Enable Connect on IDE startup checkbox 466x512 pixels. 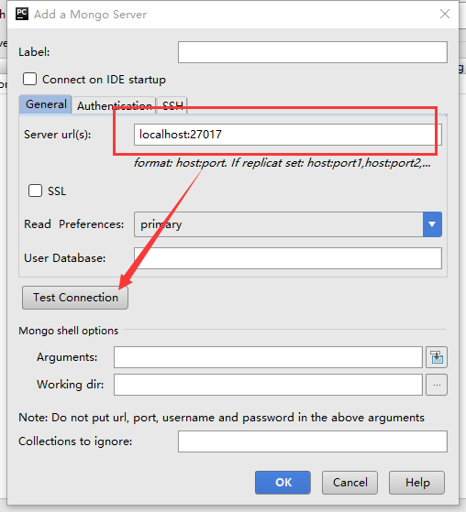pos(29,79)
